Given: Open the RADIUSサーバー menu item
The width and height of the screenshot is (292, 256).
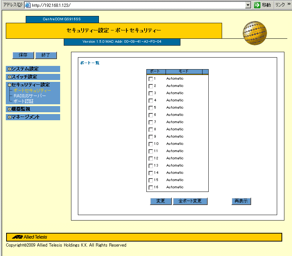Looking at the screenshot, I should [30, 96].
